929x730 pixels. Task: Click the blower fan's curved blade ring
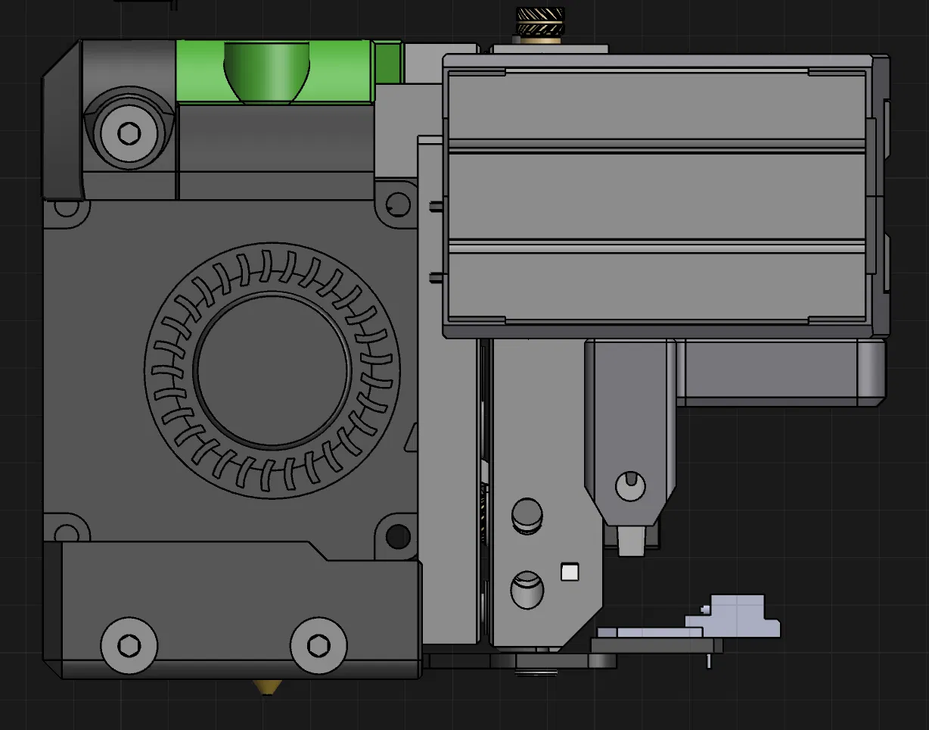pyautogui.click(x=272, y=370)
